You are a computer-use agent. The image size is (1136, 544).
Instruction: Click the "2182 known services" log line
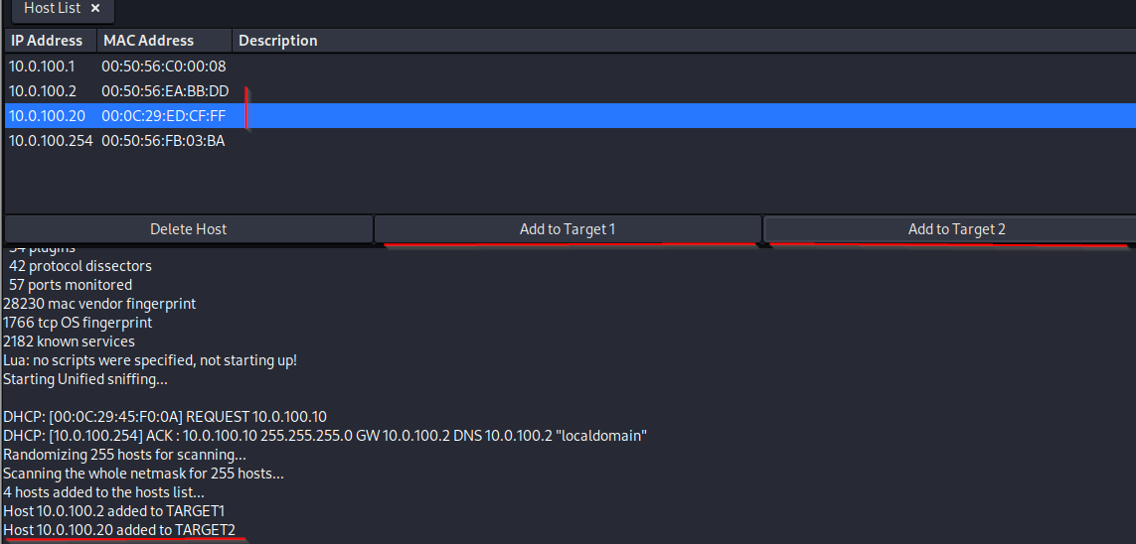pyautogui.click(x=70, y=341)
